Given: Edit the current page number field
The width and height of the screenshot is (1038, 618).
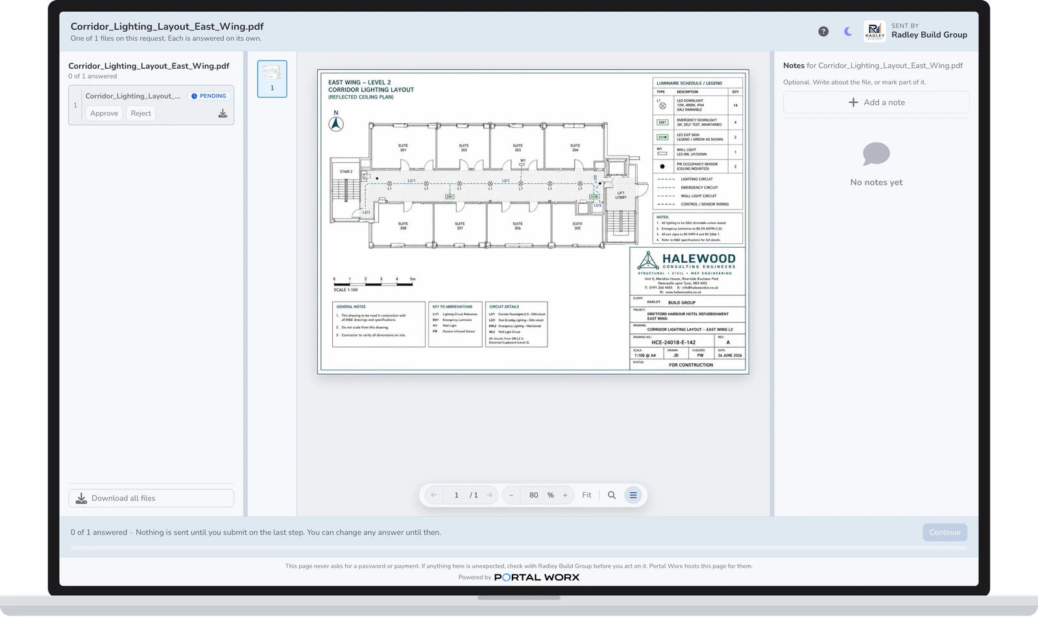Looking at the screenshot, I should point(456,495).
